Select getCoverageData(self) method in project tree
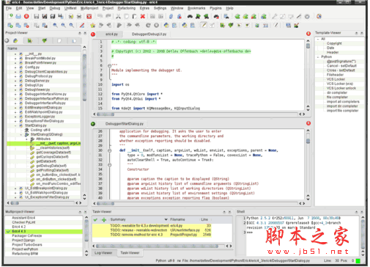This screenshot has height=267, width=370. [53, 153]
